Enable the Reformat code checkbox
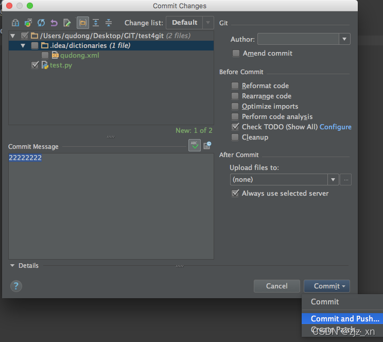 [235, 85]
